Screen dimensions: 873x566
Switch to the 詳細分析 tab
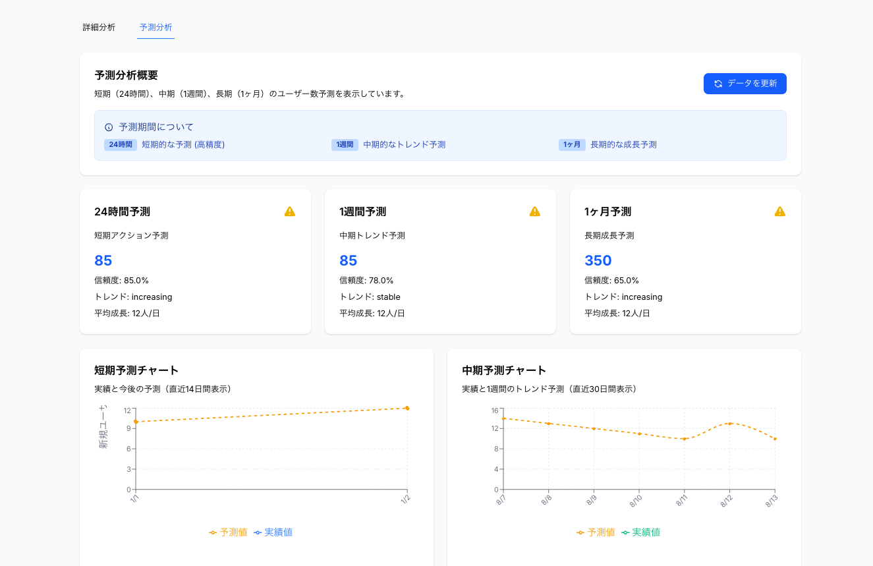click(x=99, y=28)
